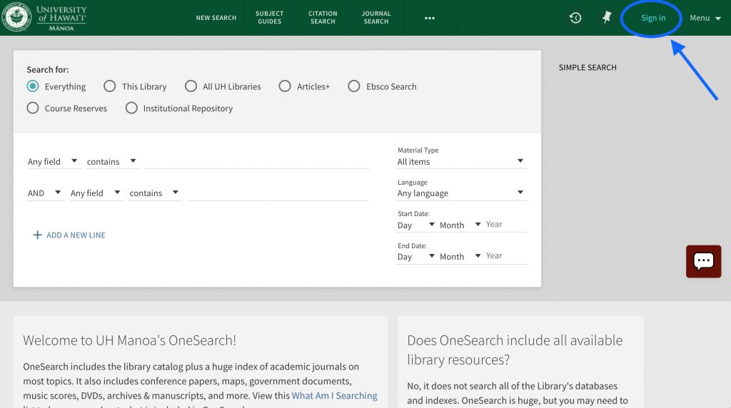The width and height of the screenshot is (731, 408).
Task: Open Subject Guides in the top navigation
Action: point(269,18)
